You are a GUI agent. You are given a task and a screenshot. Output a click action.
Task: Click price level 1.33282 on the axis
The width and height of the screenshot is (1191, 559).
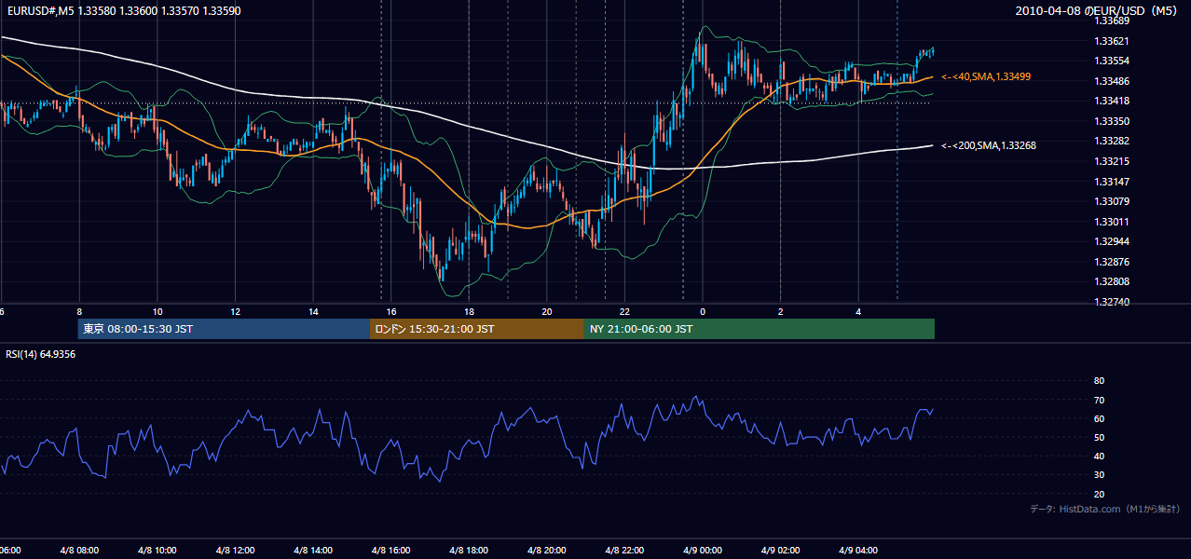click(x=1112, y=141)
